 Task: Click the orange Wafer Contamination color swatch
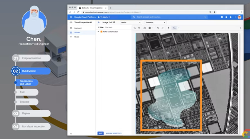[101, 32]
